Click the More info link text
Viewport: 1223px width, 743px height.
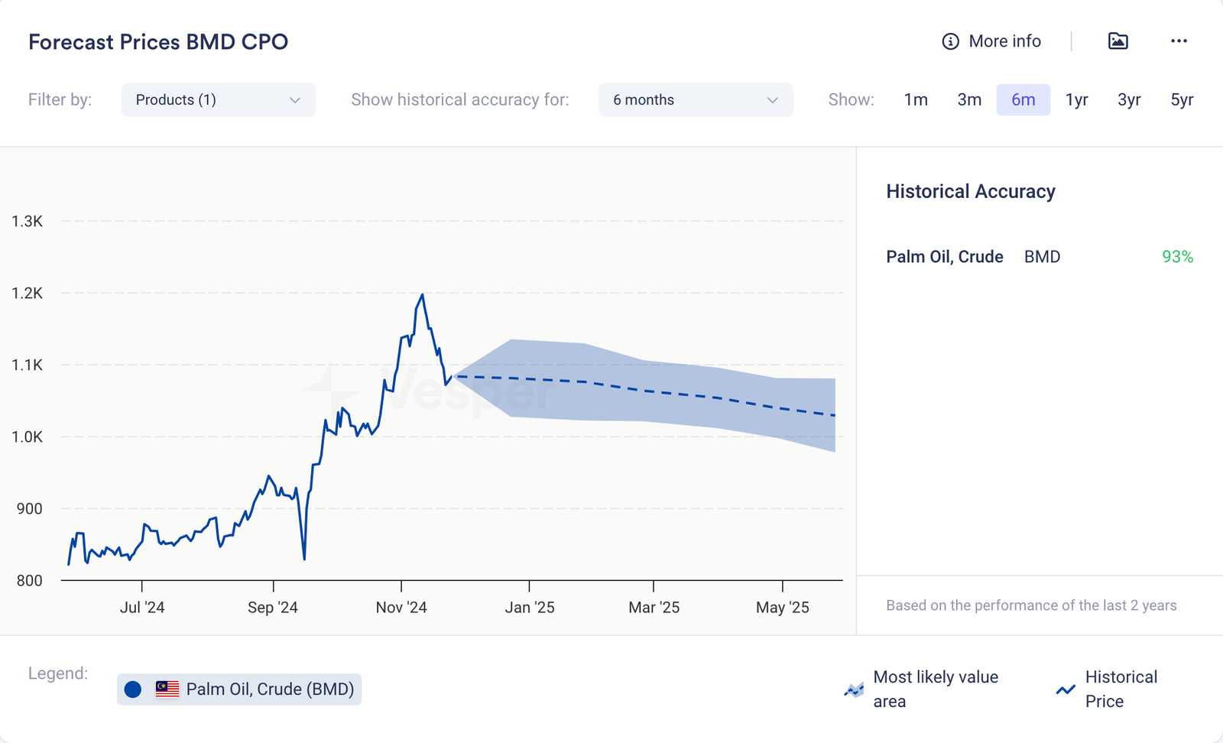coord(1004,41)
